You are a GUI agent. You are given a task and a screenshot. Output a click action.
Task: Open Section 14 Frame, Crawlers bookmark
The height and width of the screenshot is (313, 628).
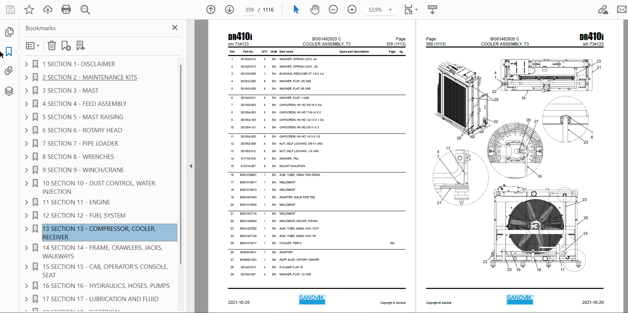pyautogui.click(x=103, y=252)
